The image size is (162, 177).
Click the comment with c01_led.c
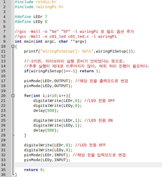pyautogui.click(x=66, y=37)
